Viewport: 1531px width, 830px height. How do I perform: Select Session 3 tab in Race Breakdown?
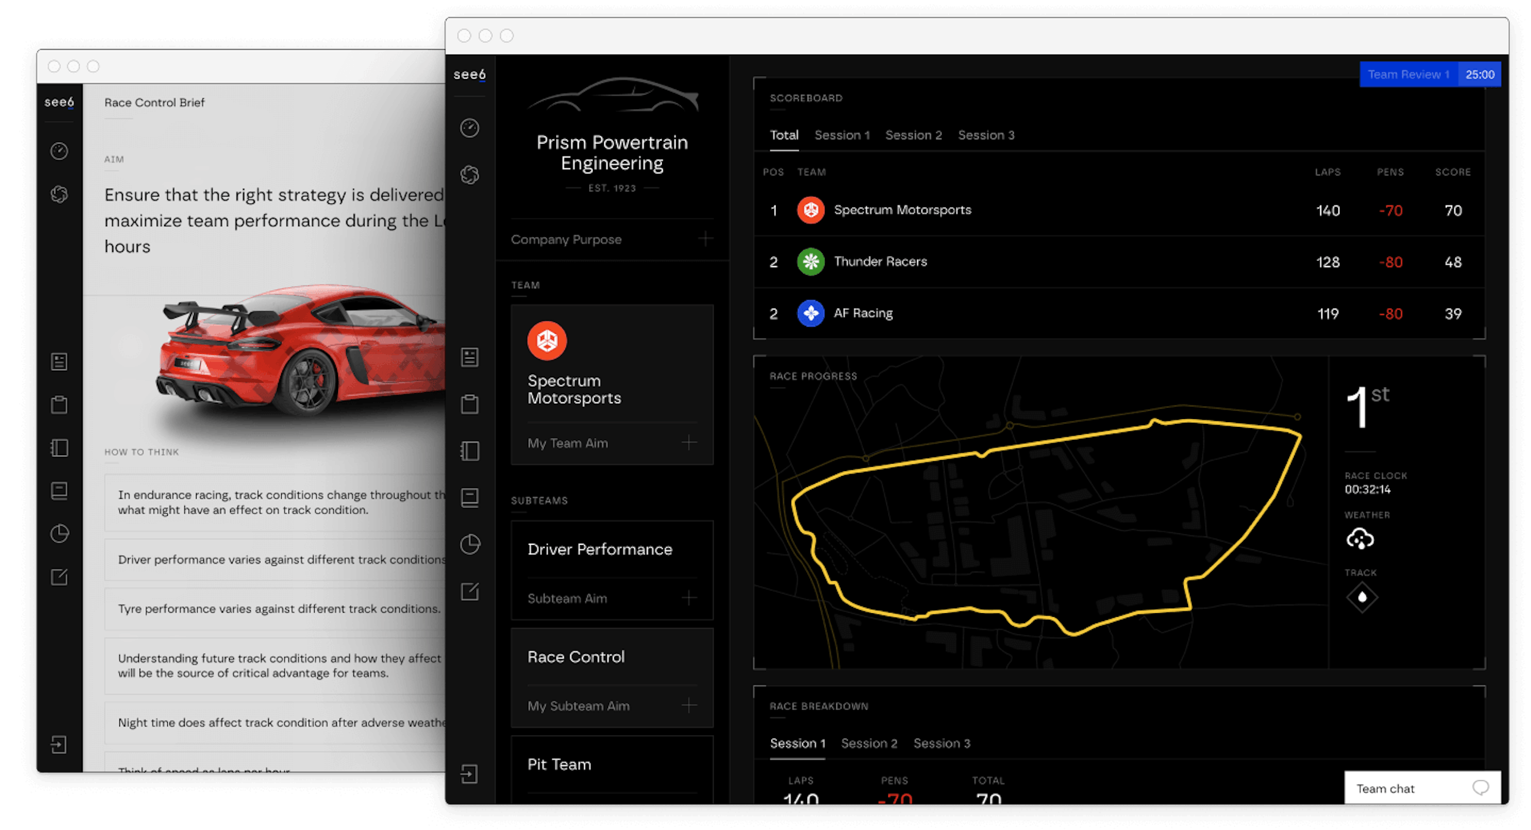[x=941, y=744]
